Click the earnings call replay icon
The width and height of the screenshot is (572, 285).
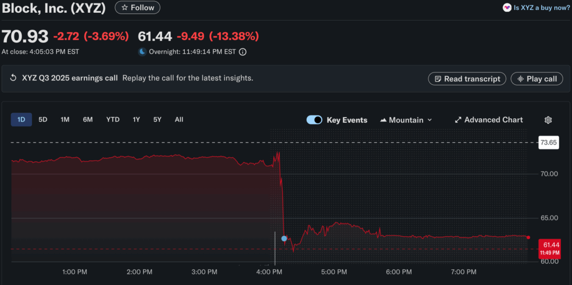point(13,78)
